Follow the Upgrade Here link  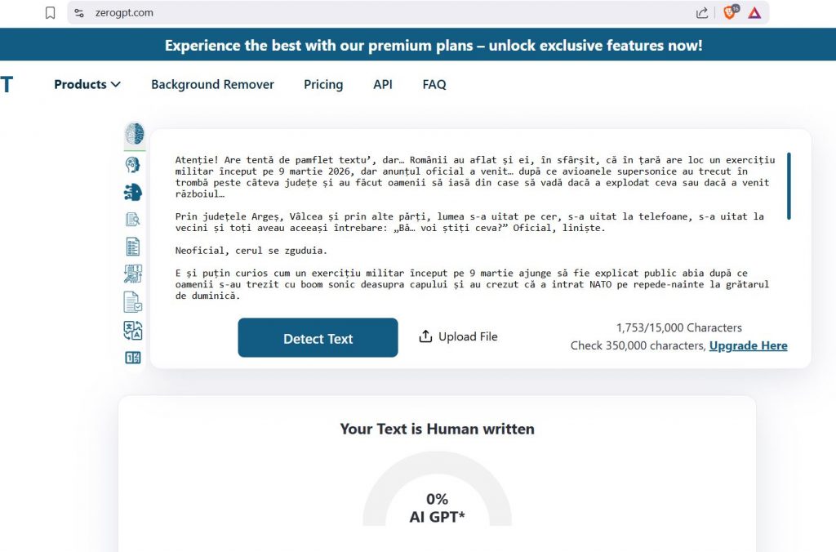[748, 345]
